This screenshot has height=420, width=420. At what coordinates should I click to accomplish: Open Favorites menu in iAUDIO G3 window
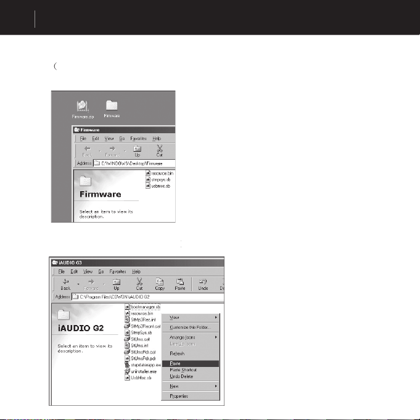(x=118, y=271)
